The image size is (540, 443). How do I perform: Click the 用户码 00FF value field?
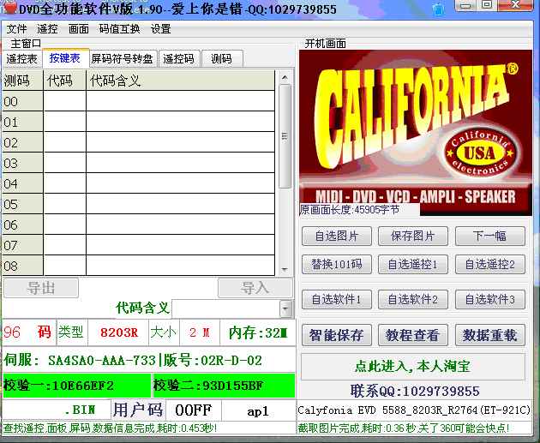[x=193, y=410]
